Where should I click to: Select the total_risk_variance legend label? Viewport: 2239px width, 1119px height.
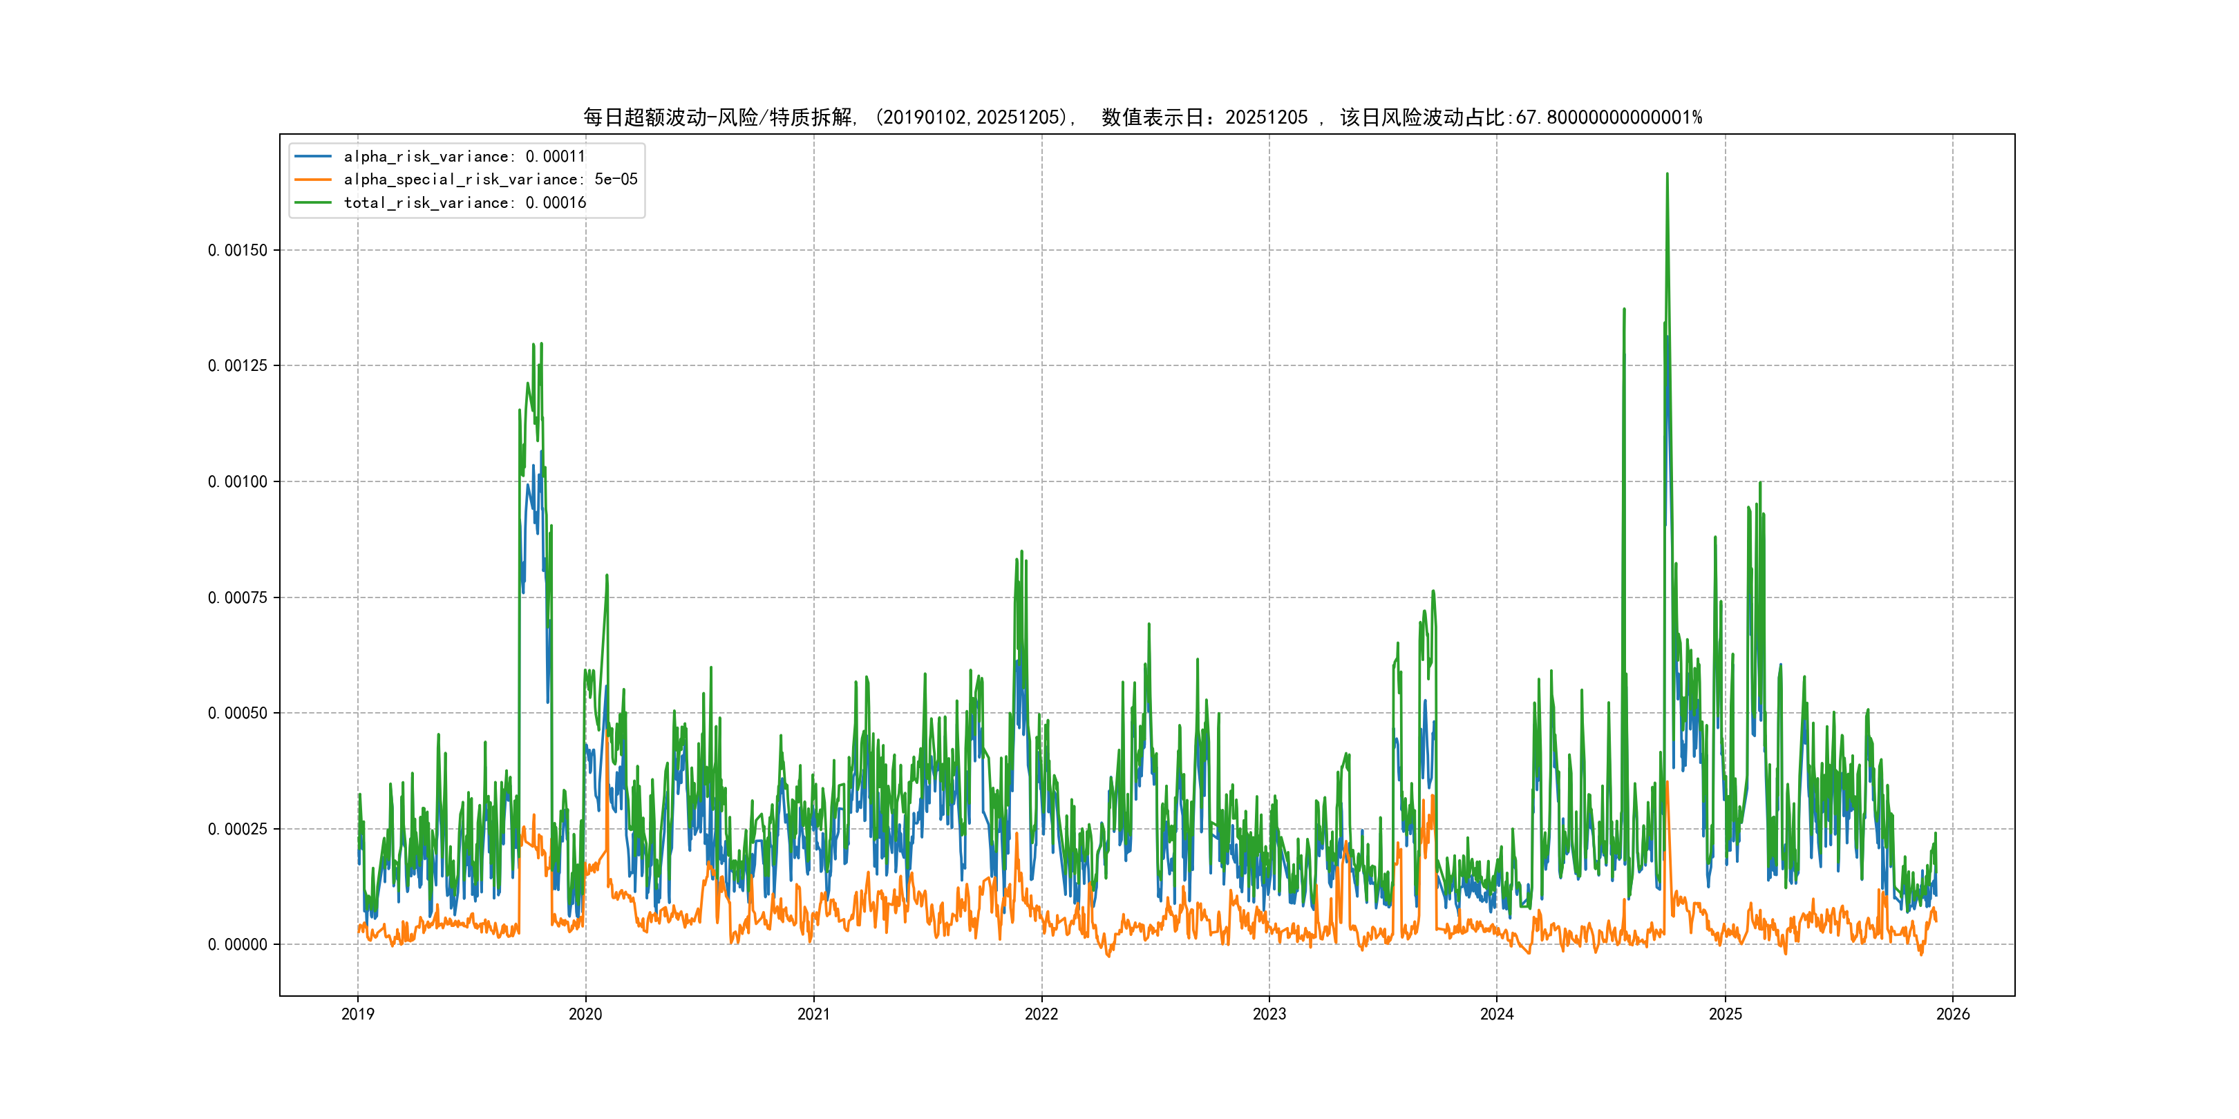click(x=465, y=202)
